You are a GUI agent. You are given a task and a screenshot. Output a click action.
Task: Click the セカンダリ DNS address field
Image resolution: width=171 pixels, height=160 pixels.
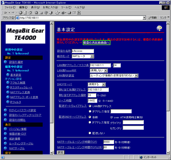(133, 128)
